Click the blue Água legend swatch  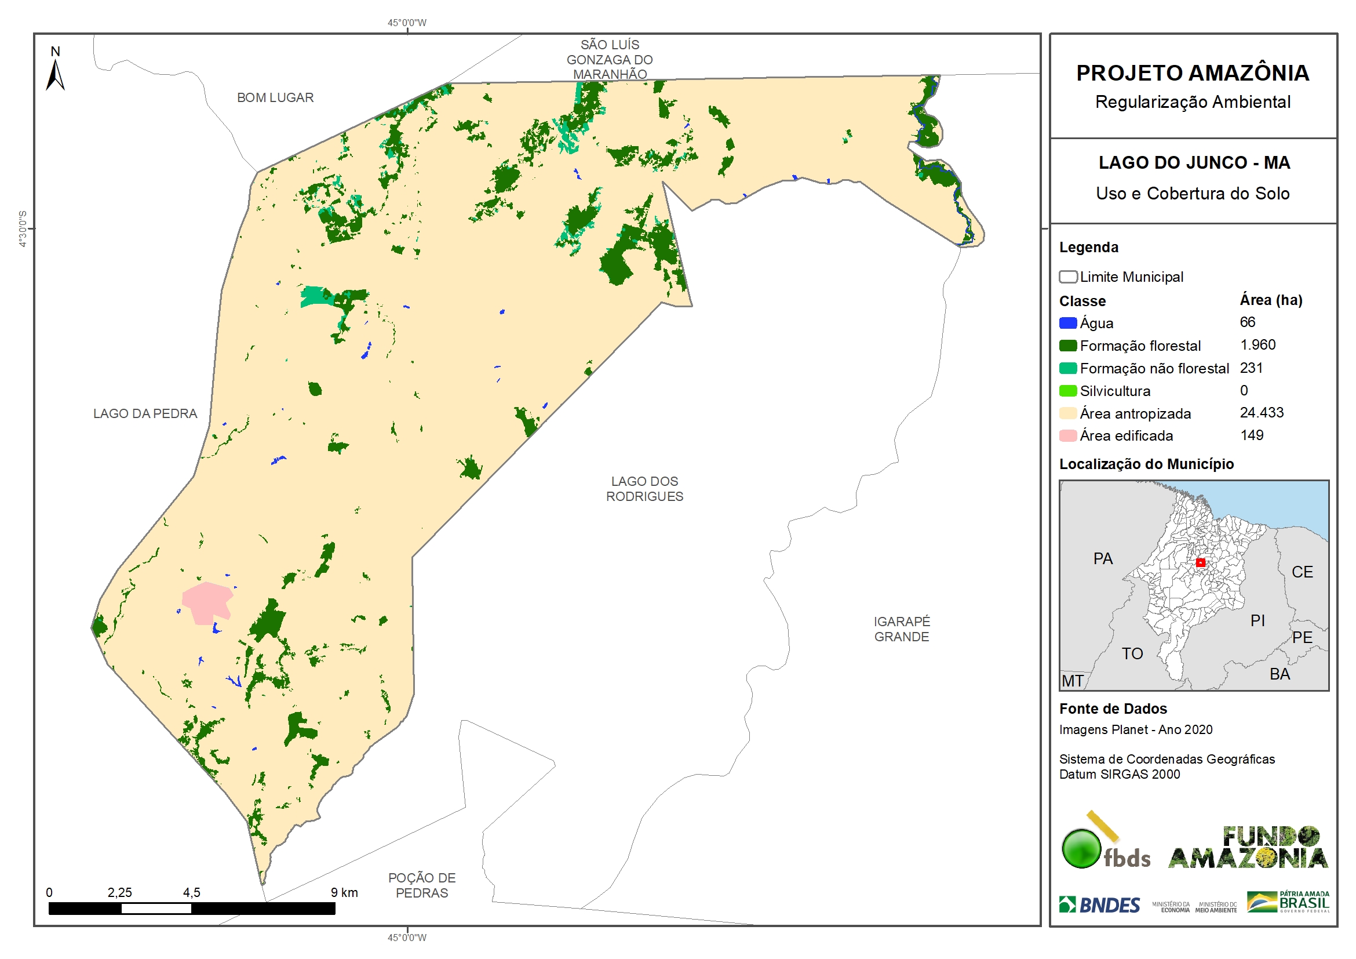[1068, 323]
